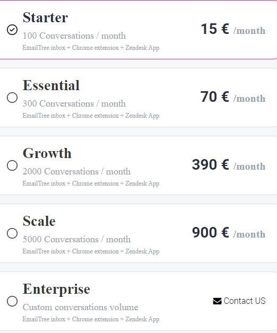Click the 15 € price
277x333 pixels.
(215, 29)
